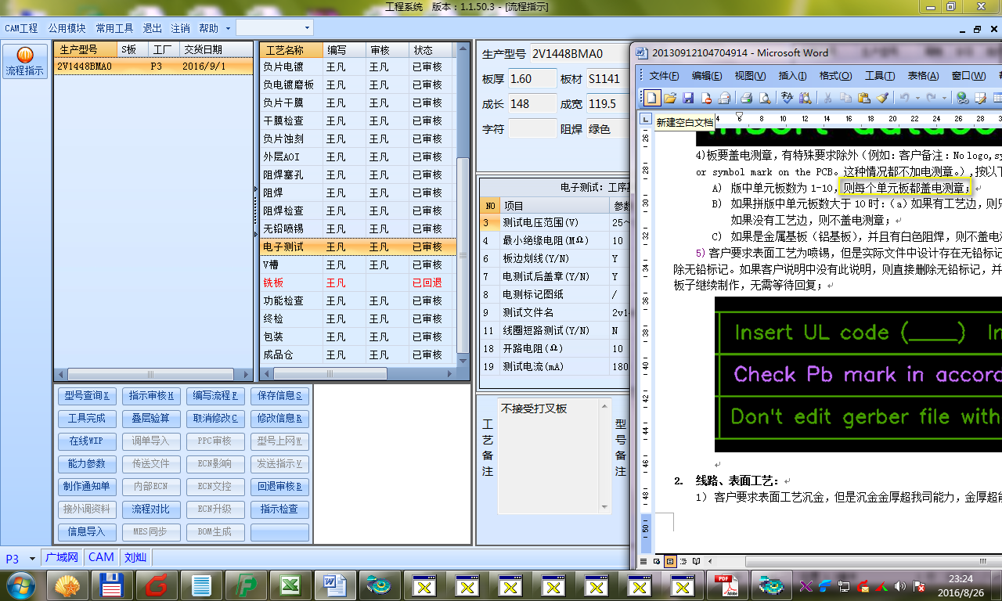Run Spelling and Grammar check in Word
1002x601 pixels.
tap(788, 98)
